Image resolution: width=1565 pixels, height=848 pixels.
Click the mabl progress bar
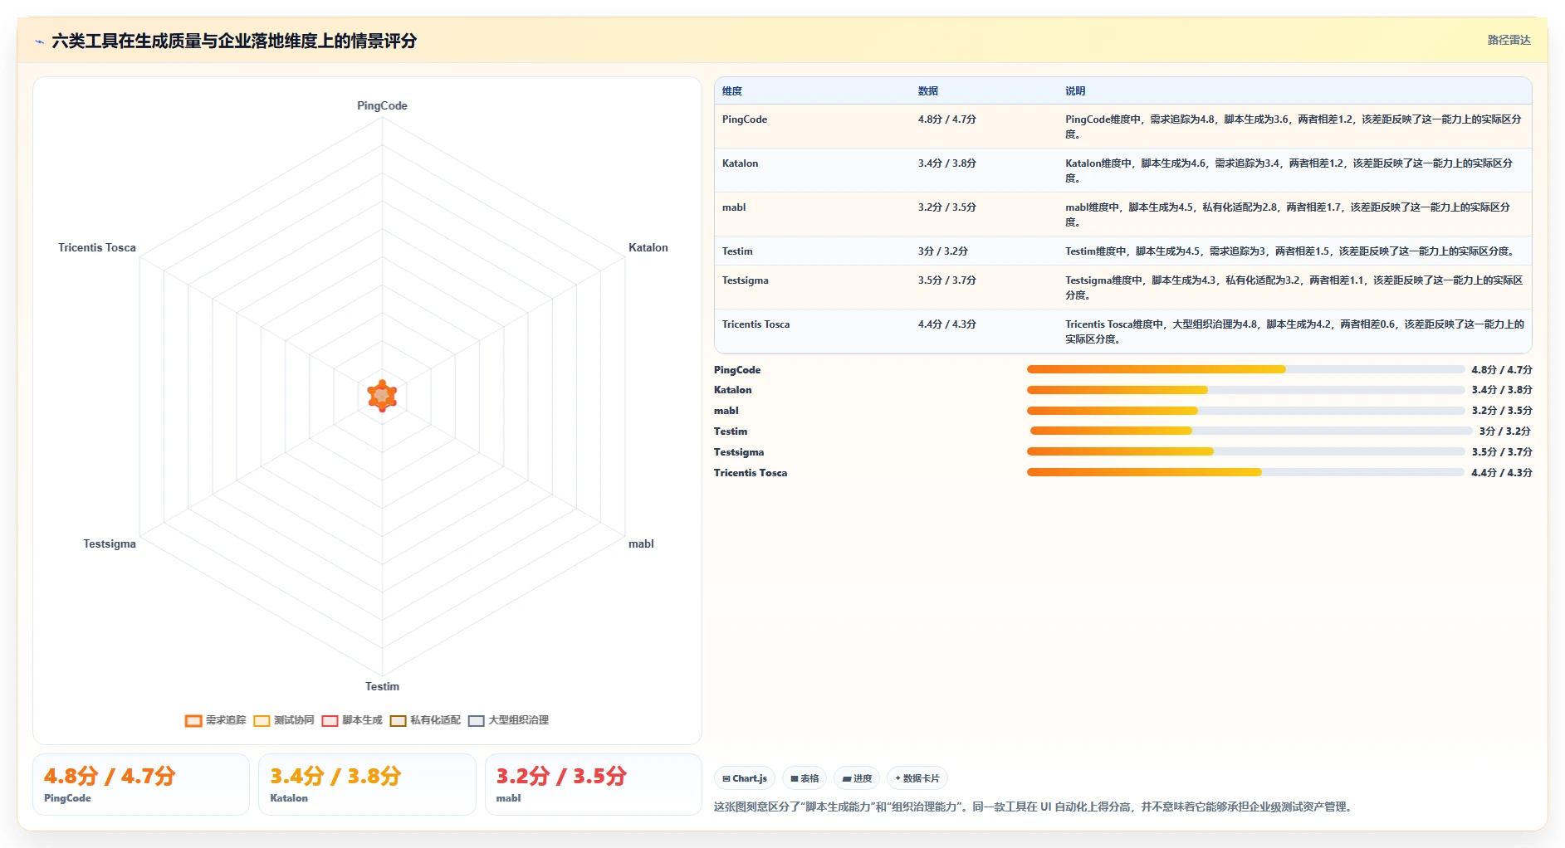1245,411
